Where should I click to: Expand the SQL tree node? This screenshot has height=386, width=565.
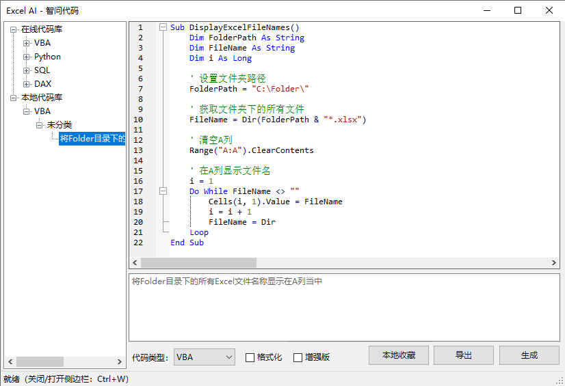coord(26,70)
